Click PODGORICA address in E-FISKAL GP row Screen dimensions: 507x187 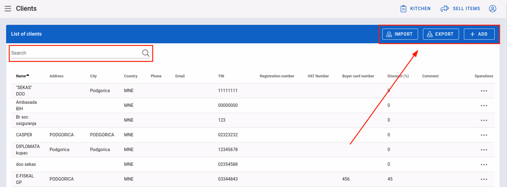pos(62,179)
